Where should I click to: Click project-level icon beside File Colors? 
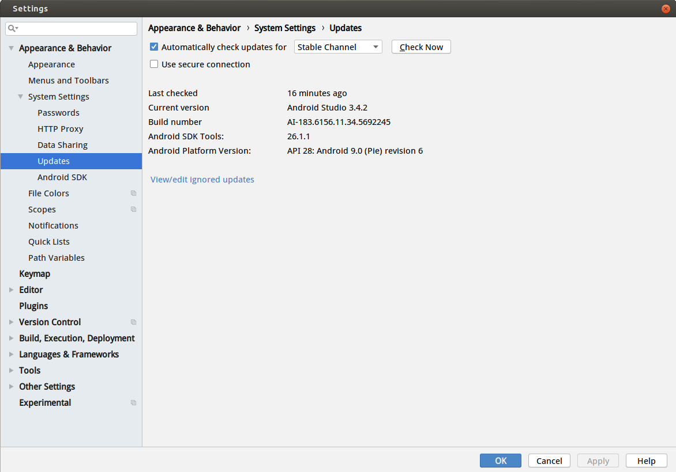tap(134, 193)
